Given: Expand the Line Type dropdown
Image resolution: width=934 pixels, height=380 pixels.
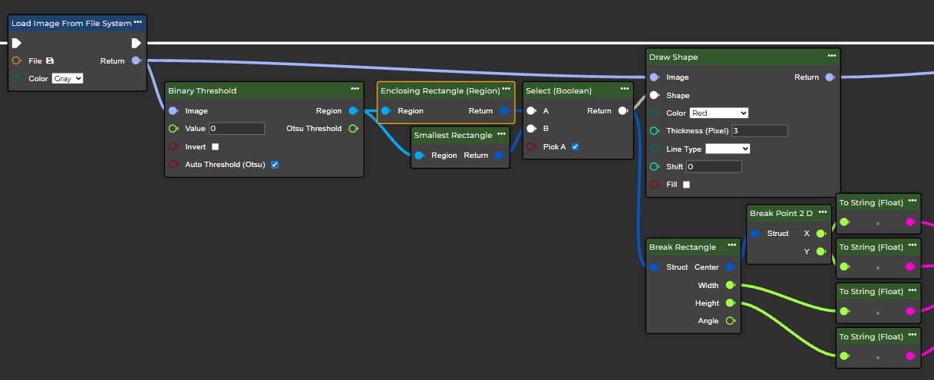Looking at the screenshot, I should pos(727,149).
